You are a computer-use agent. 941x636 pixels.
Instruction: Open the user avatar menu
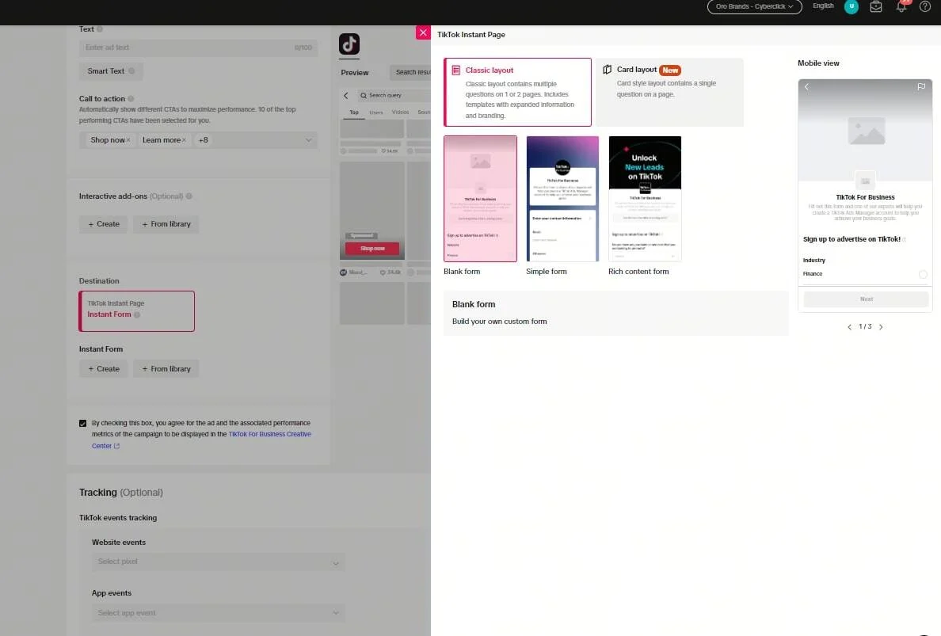click(x=851, y=6)
